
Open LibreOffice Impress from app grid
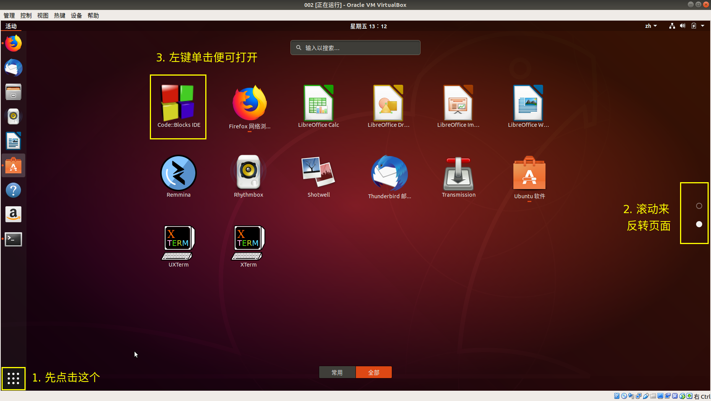[x=458, y=104]
